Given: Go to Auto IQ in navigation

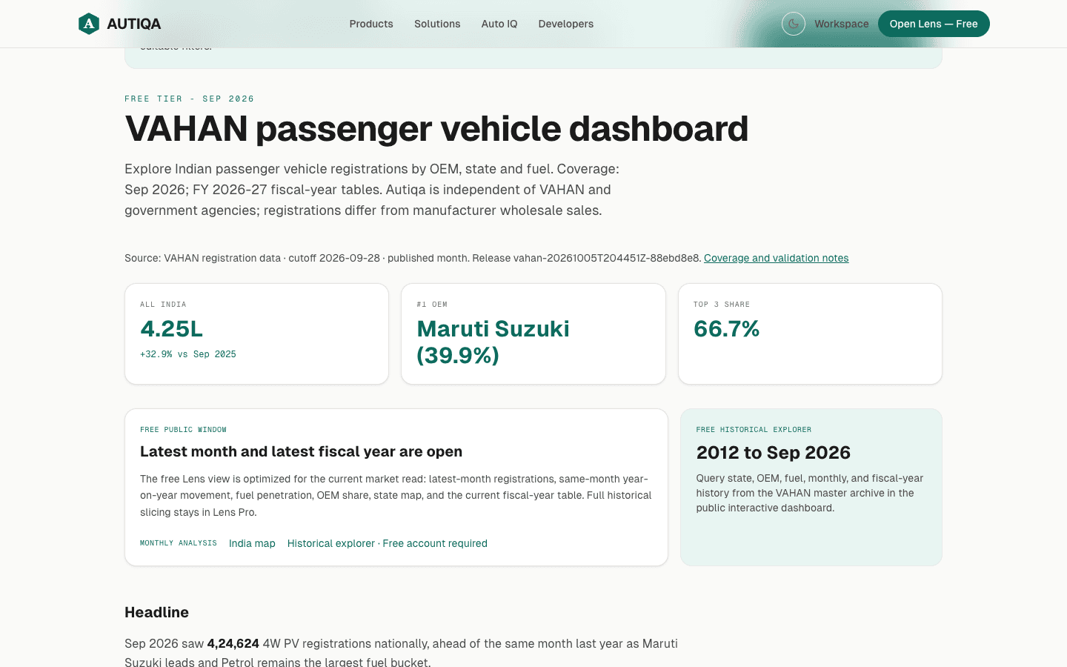Looking at the screenshot, I should (x=499, y=24).
